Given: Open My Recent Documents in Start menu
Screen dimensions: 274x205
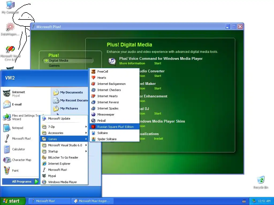Looking at the screenshot, I should point(70,100).
